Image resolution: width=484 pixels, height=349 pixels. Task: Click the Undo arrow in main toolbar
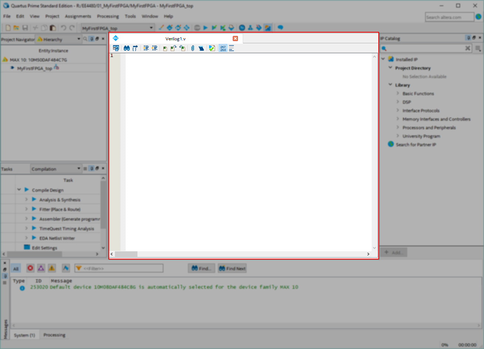(64, 28)
